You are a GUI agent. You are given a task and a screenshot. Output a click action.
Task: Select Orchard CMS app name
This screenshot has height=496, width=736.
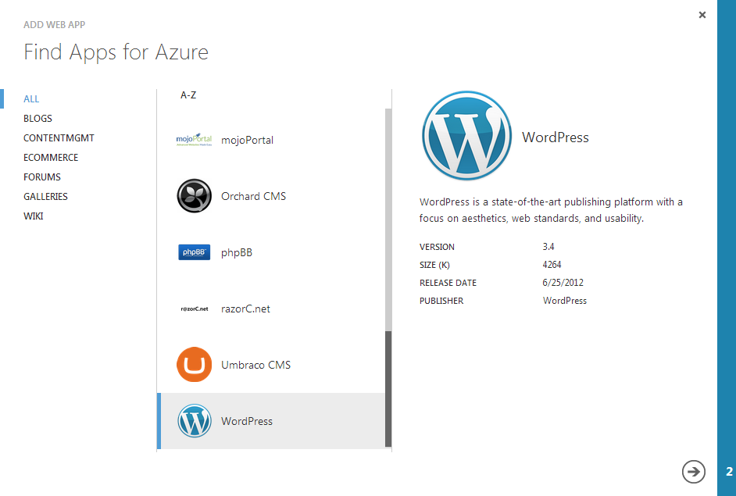(253, 196)
